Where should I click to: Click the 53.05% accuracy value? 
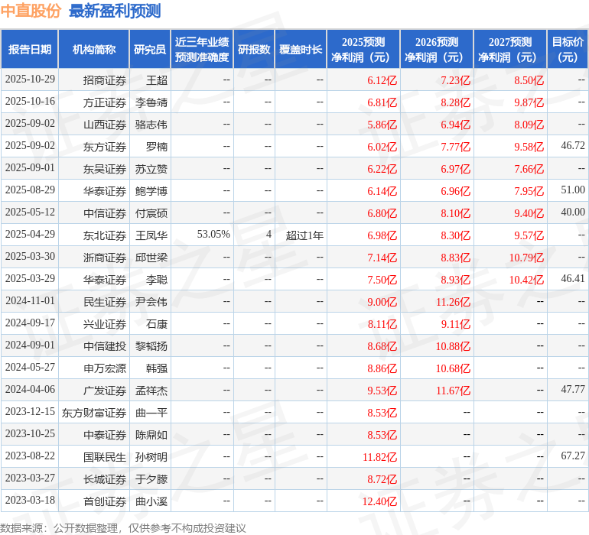(x=213, y=235)
